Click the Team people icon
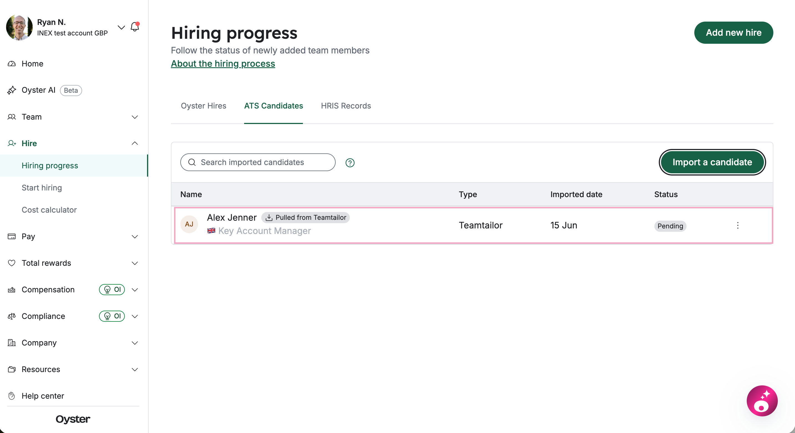This screenshot has height=433, width=795. pos(12,117)
